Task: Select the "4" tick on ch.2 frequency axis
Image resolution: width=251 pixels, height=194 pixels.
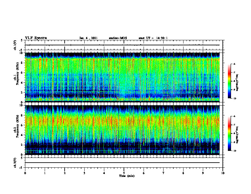Action: coord(22,135)
